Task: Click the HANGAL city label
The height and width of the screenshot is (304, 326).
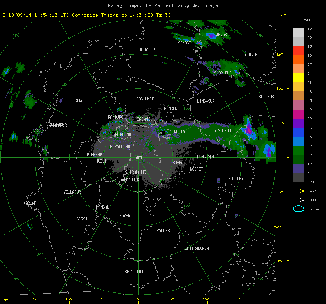Action: (x=102, y=207)
